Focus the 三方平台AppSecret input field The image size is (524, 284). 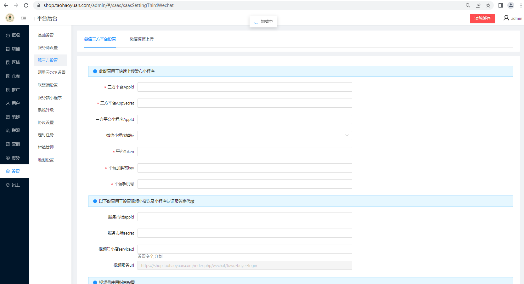point(245,103)
